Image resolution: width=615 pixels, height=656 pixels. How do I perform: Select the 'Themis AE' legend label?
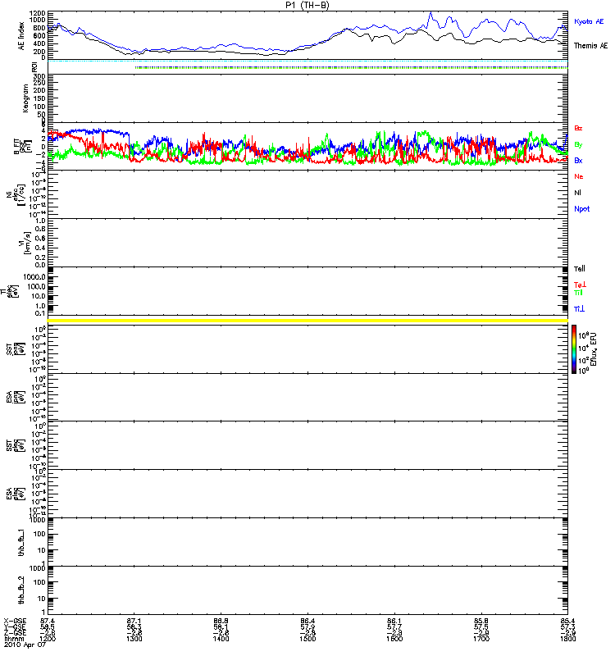click(590, 46)
